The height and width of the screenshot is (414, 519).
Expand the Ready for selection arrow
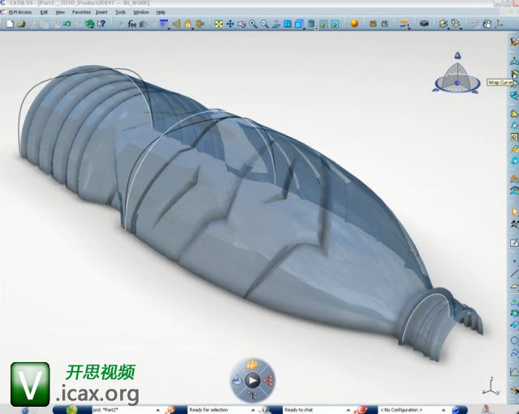253,411
